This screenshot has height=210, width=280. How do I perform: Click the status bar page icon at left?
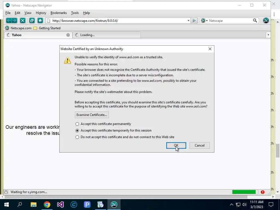click(x=6, y=192)
